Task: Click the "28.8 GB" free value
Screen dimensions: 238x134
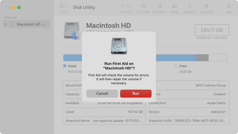Action: coord(185,72)
